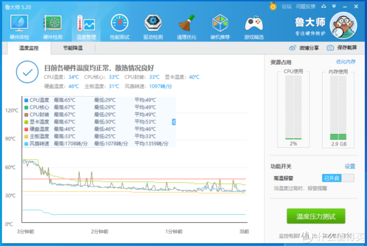Viewport: 367px width, 246px height.
Task: Click the 最高:1708转/分 legend entry
Action: 71,143
